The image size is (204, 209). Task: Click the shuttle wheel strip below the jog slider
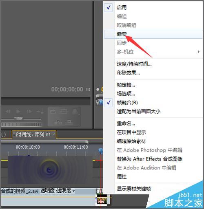click(22, 125)
